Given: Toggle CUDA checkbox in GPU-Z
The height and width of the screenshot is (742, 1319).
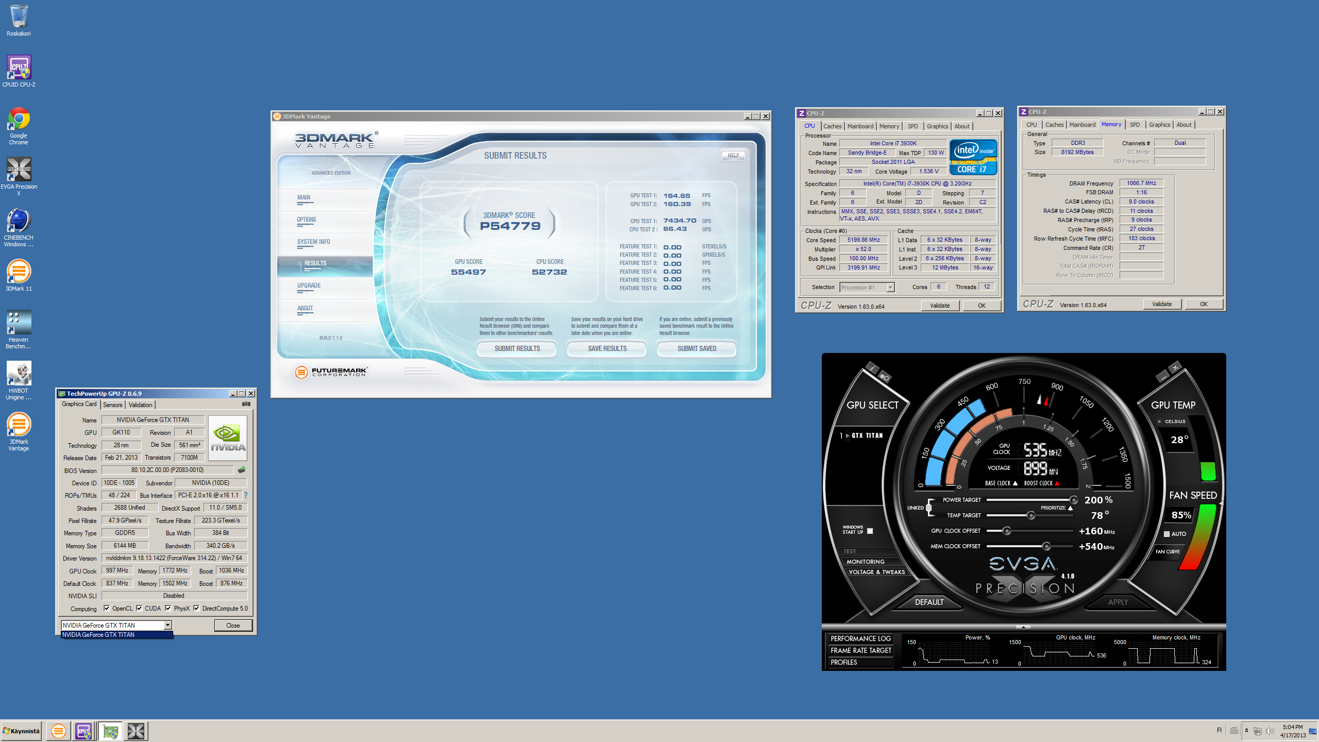Looking at the screenshot, I should coord(139,608).
